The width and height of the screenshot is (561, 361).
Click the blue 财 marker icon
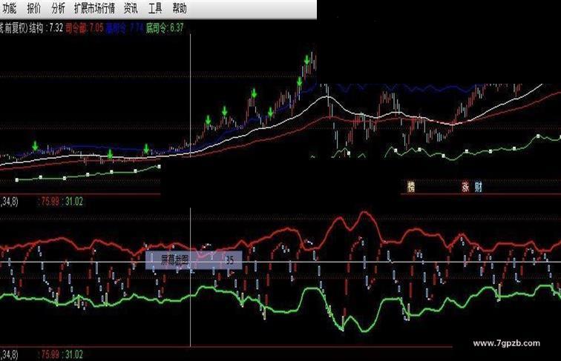click(479, 187)
